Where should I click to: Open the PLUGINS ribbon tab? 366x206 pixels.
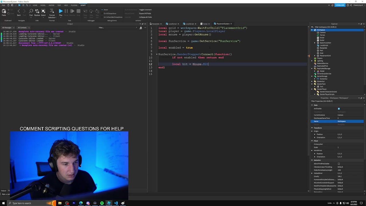click(74, 5)
